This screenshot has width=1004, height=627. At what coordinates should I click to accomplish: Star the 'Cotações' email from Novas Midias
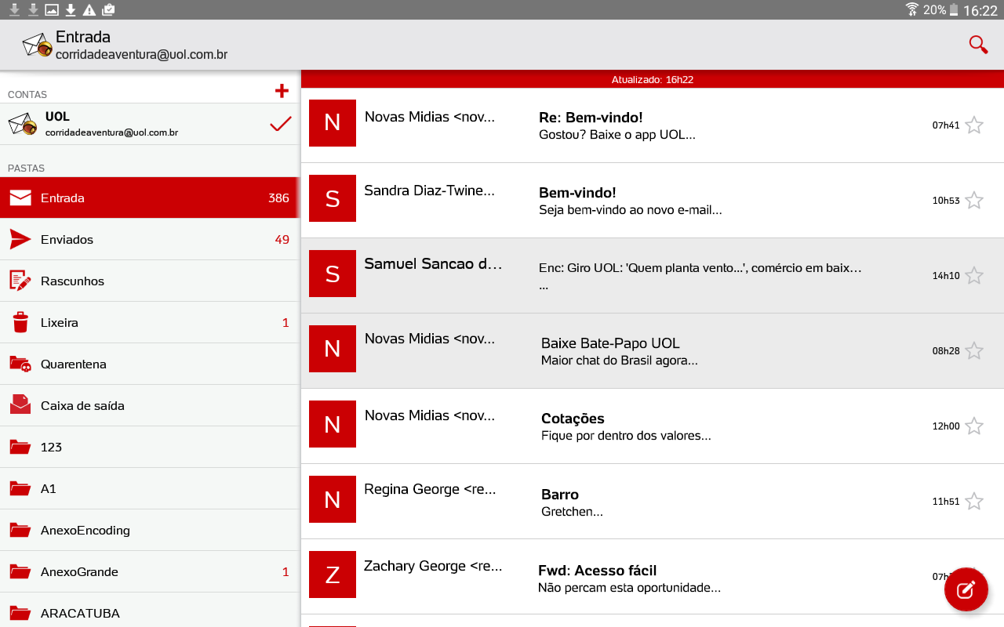[974, 426]
